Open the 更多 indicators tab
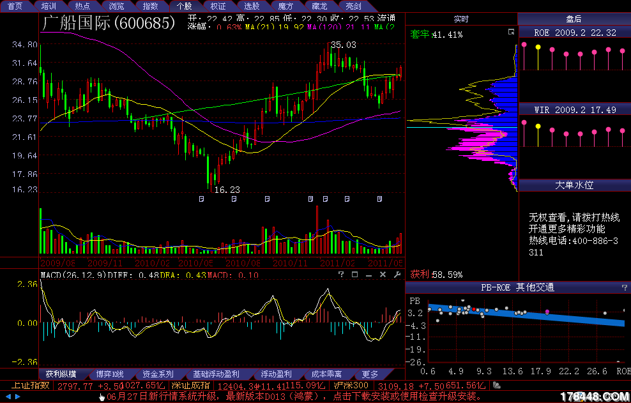631x403 pixels. tap(370, 374)
